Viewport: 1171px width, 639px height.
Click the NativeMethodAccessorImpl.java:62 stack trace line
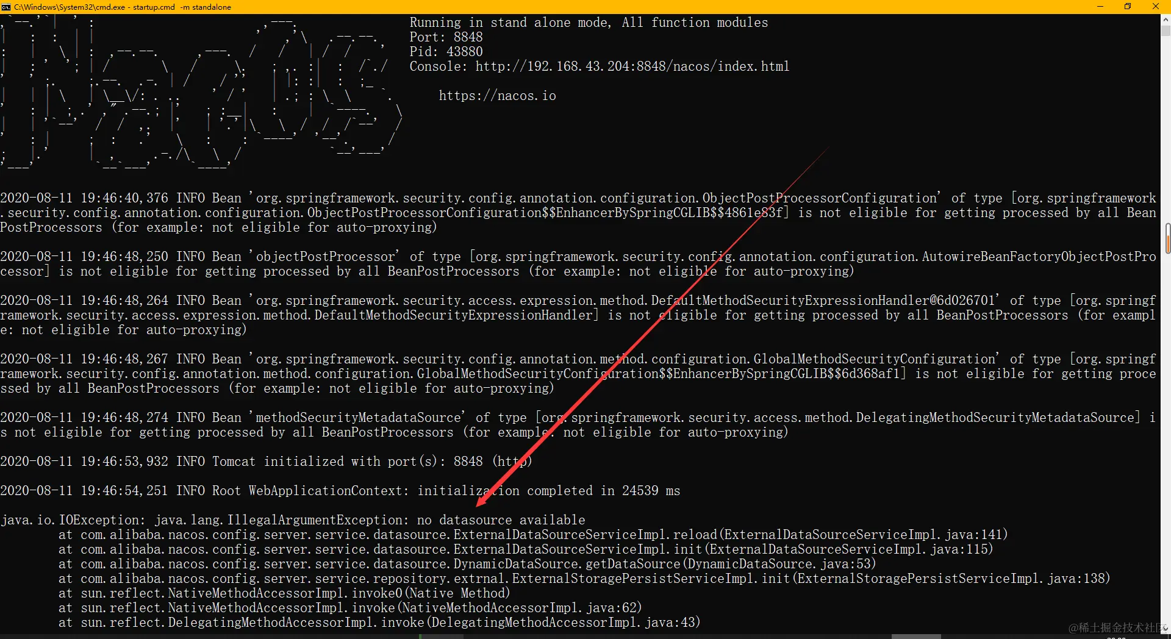[350, 608]
